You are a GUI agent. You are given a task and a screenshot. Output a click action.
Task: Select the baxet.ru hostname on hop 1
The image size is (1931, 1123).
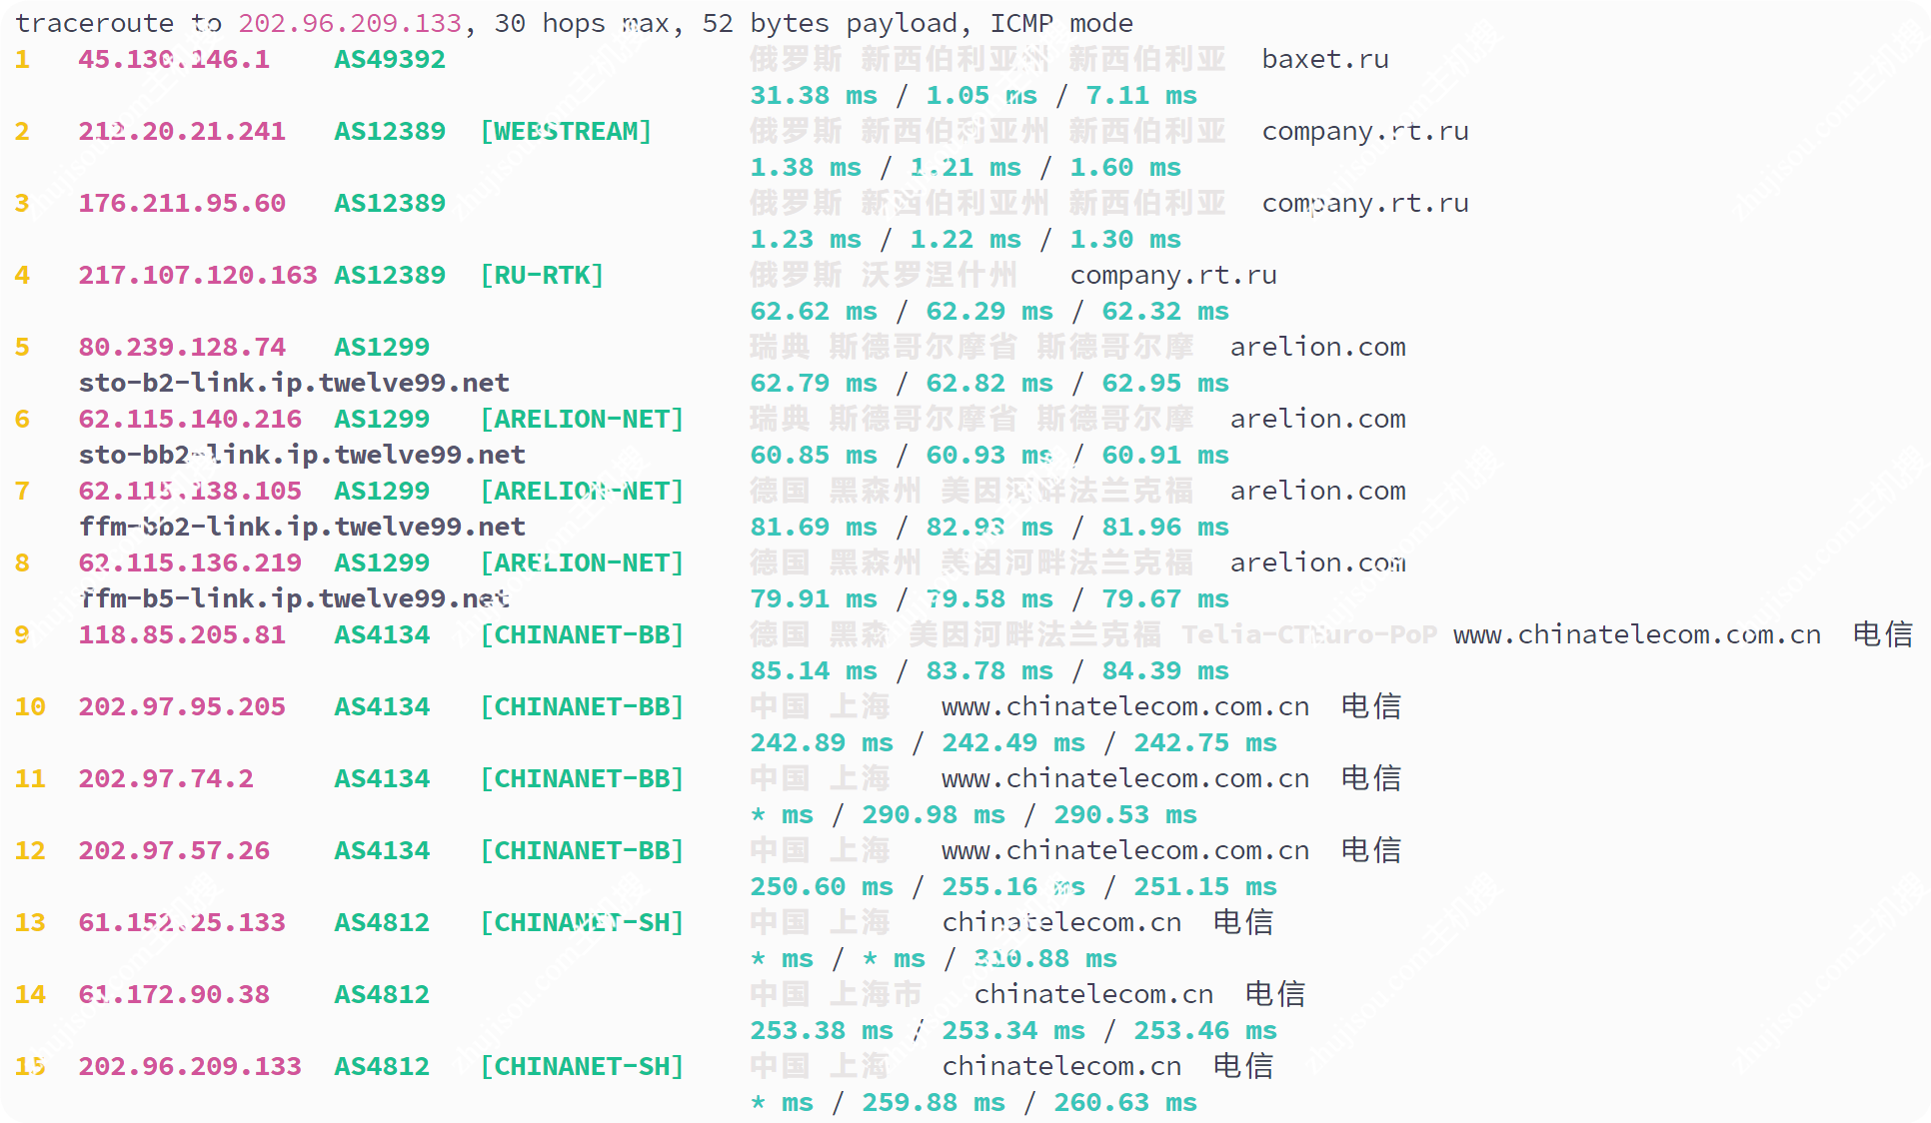point(1326,59)
